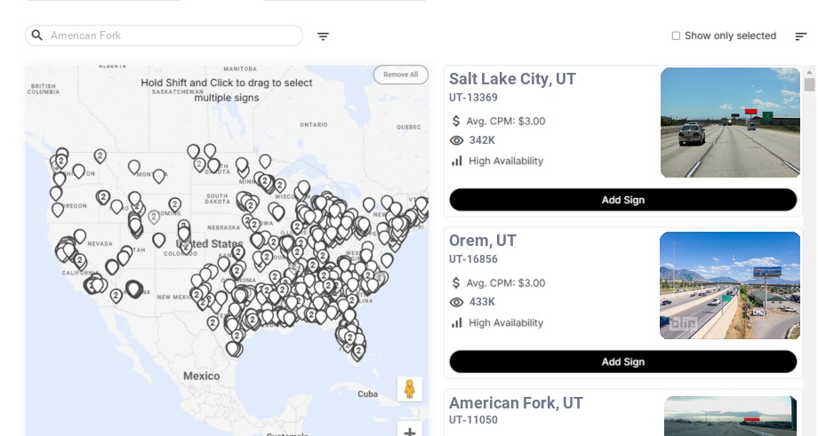Click the sign list scrollbar thumb
This screenshot has height=436, width=818.
pos(809,84)
